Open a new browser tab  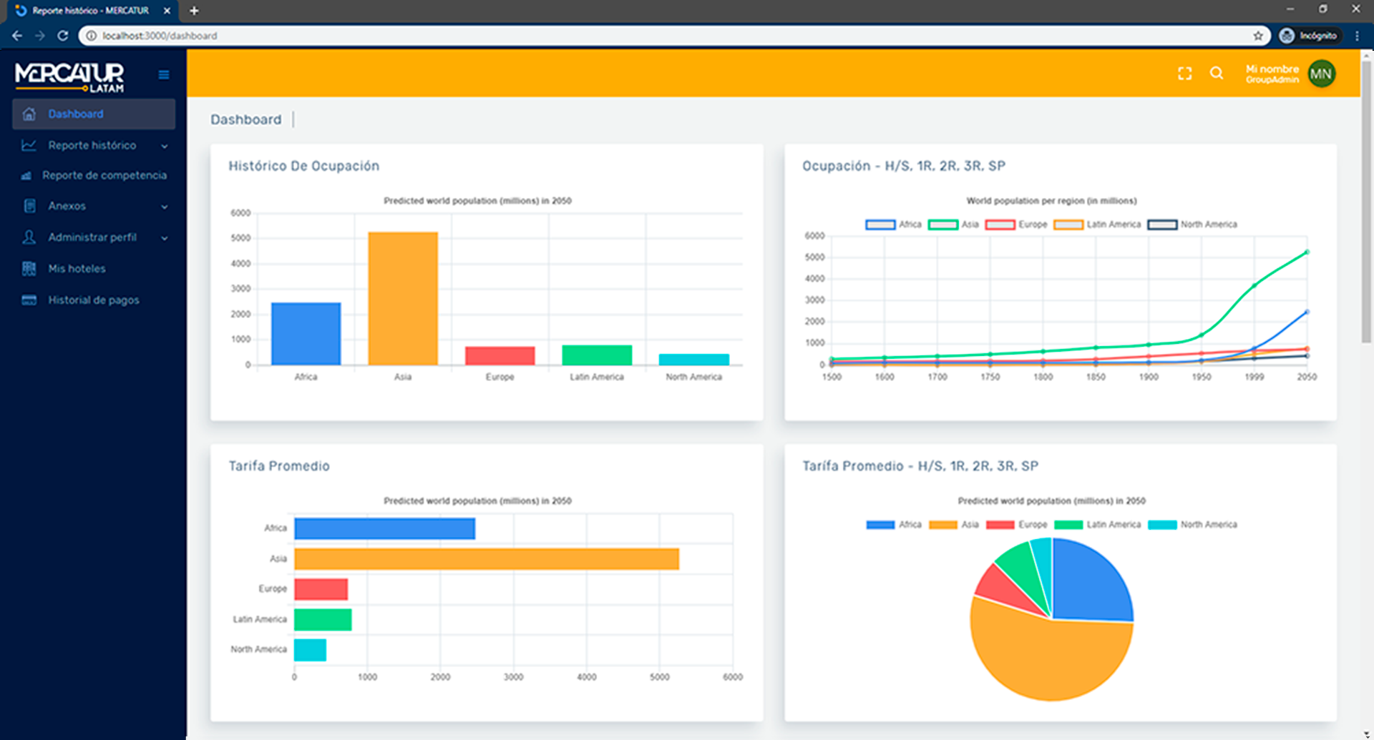pyautogui.click(x=194, y=11)
